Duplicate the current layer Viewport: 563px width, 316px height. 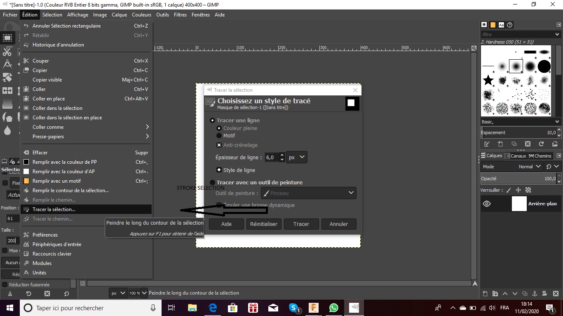[x=525, y=294]
